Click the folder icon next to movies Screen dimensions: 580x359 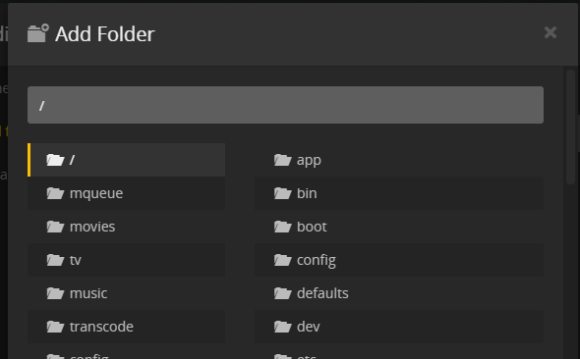(55, 227)
